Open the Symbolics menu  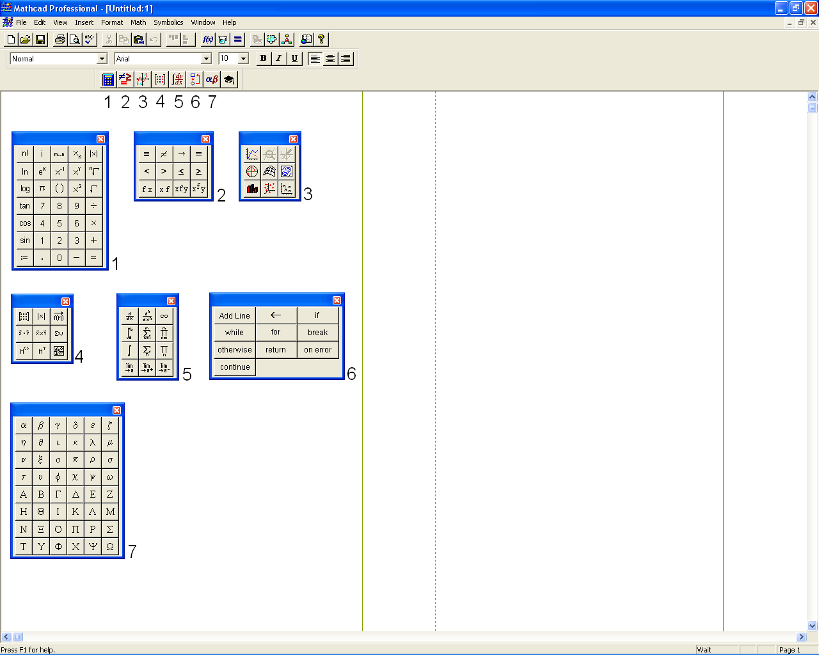coord(168,22)
